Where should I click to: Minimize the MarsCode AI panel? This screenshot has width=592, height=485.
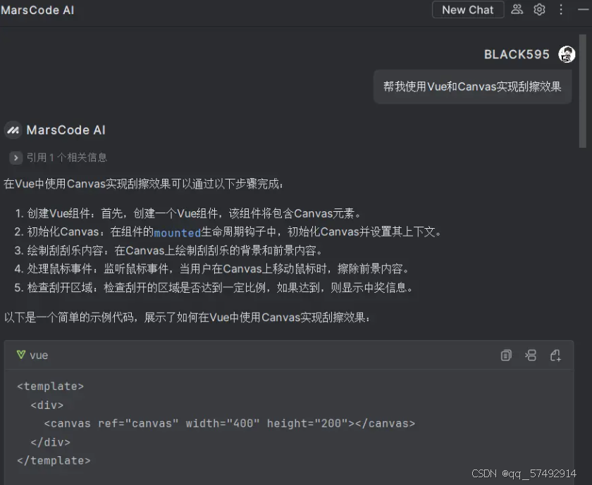click(584, 9)
